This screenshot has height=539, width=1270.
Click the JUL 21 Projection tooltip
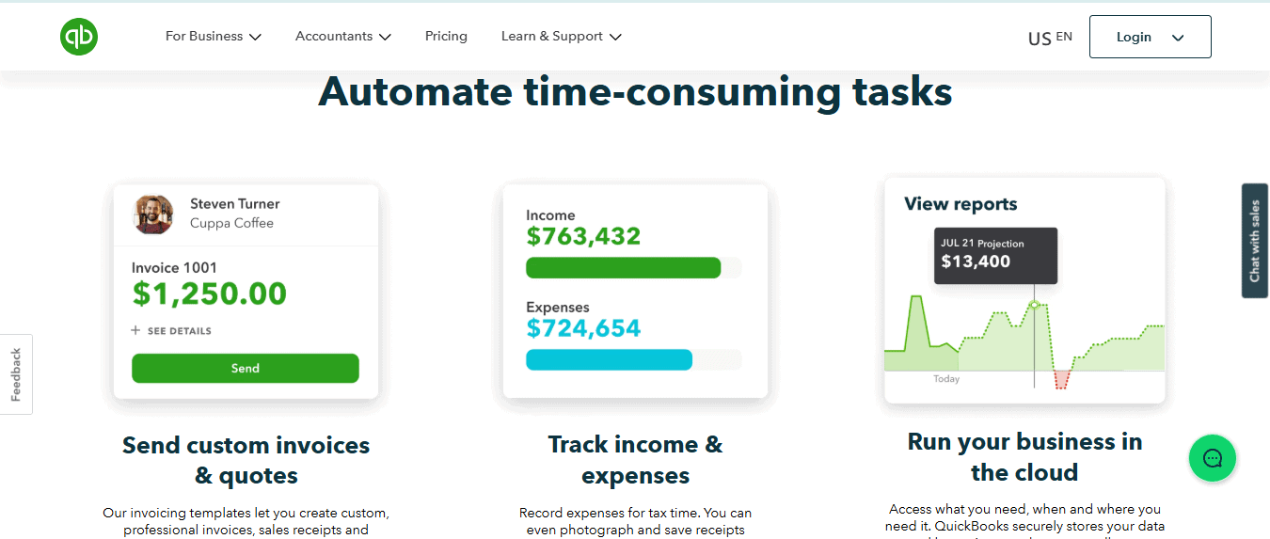(x=995, y=255)
